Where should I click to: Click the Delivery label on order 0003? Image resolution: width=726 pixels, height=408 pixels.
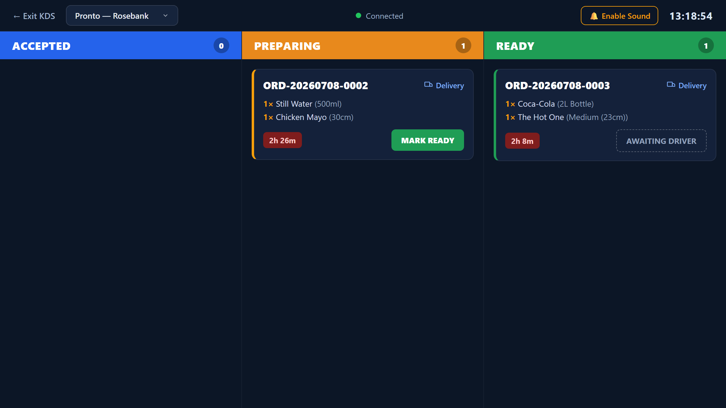(692, 86)
